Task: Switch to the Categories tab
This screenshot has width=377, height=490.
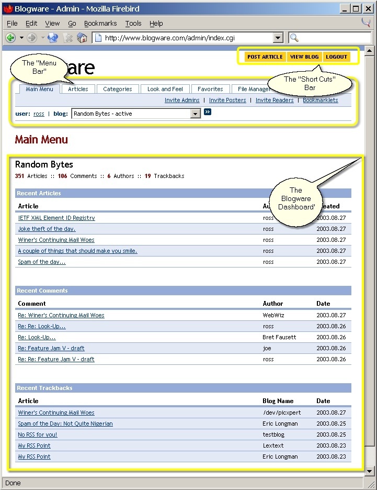Action: click(117, 89)
